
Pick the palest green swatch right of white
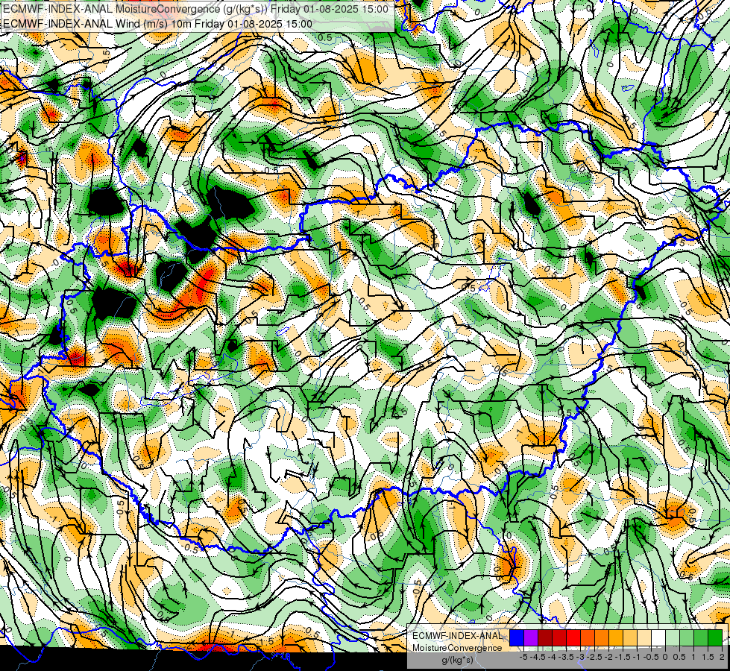pos(673,638)
